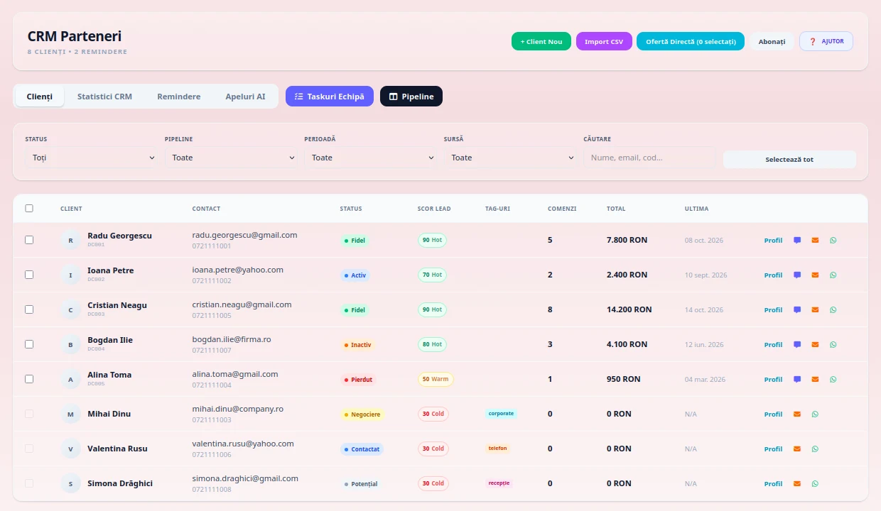Expand the Perioadă filter dropdown
This screenshot has width=881, height=511.
[372, 158]
